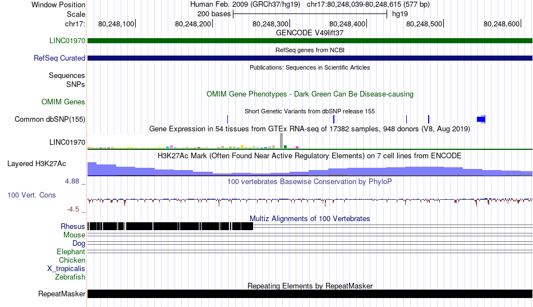The image size is (533, 307).
Task: Open the RefSeq Curated track label
Action: click(59, 58)
